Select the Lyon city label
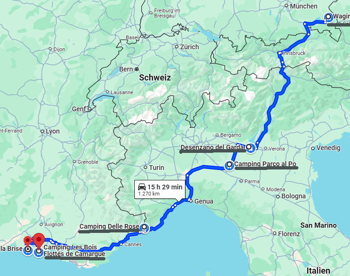Viewport: 350px width, 276px height. tap(52, 132)
